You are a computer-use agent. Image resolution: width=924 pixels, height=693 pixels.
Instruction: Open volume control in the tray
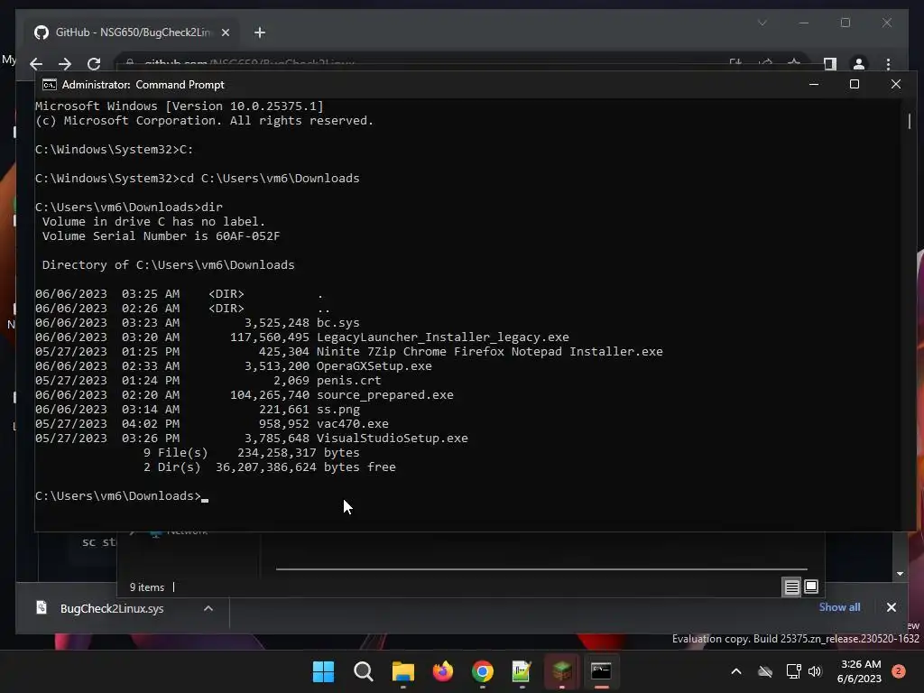815,671
